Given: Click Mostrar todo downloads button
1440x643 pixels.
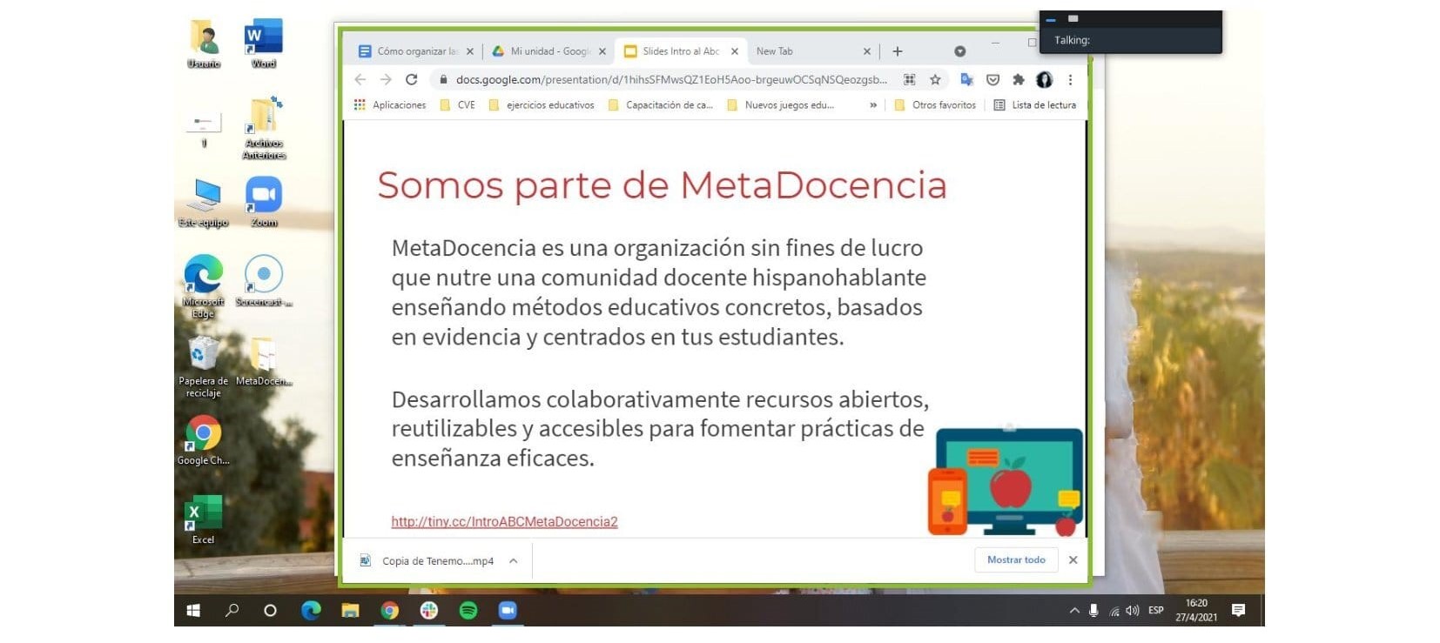Looking at the screenshot, I should click(1016, 560).
